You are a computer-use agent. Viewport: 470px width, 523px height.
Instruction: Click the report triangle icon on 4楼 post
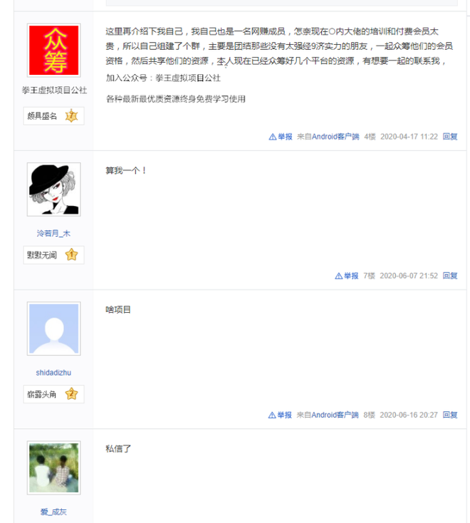click(x=272, y=137)
